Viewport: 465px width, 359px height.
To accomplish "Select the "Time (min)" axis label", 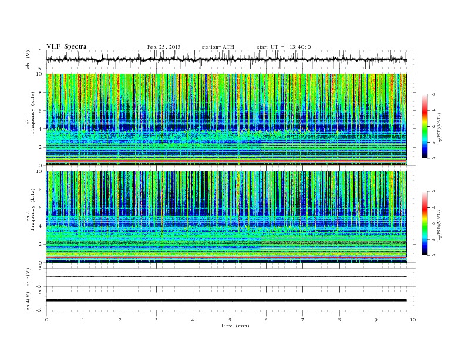I will [235, 326].
